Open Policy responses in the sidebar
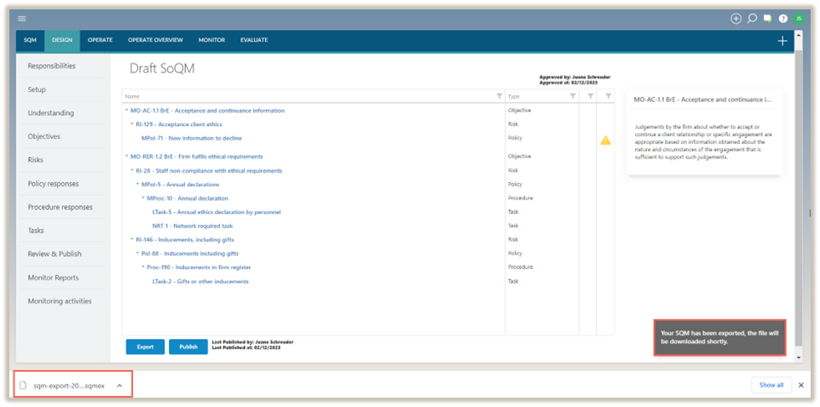This screenshot has width=820, height=407. (53, 183)
